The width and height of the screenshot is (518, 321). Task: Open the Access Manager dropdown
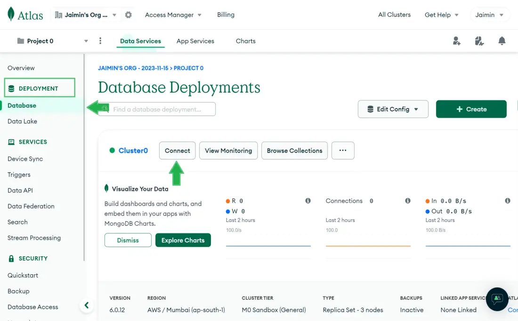[x=173, y=15]
